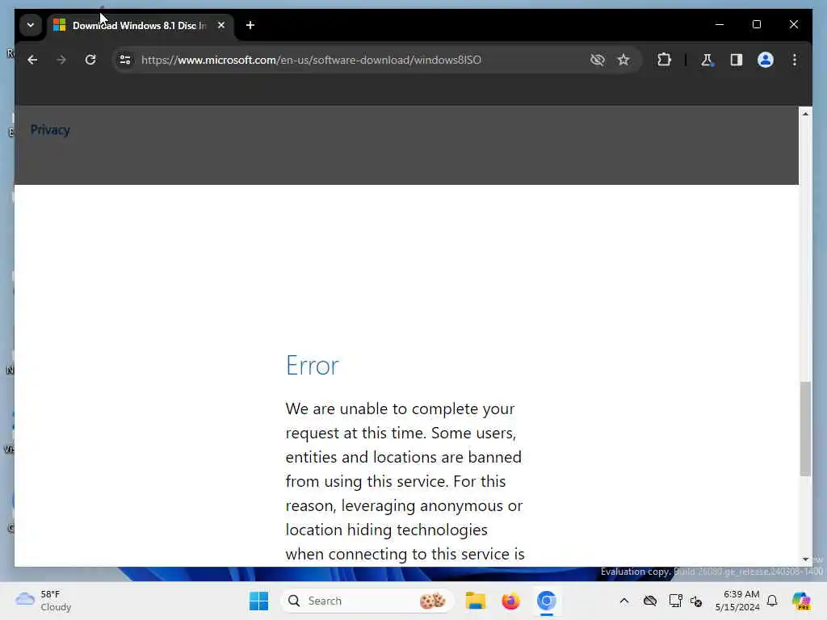Viewport: 827px width, 620px height.
Task: Close the Download Windows 8.1 tab
Action: click(221, 25)
